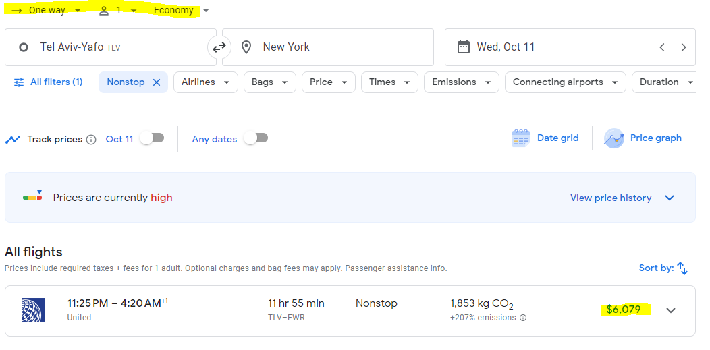Click the swap origin and destination icon
Screen dimensions: 710x350
click(x=219, y=47)
